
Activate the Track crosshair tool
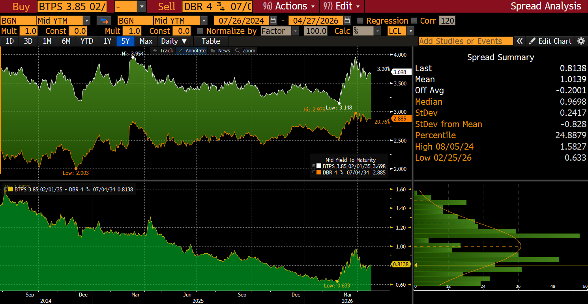tap(163, 50)
